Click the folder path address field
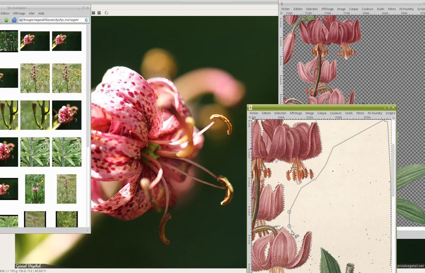The image size is (425, 273). [51, 20]
